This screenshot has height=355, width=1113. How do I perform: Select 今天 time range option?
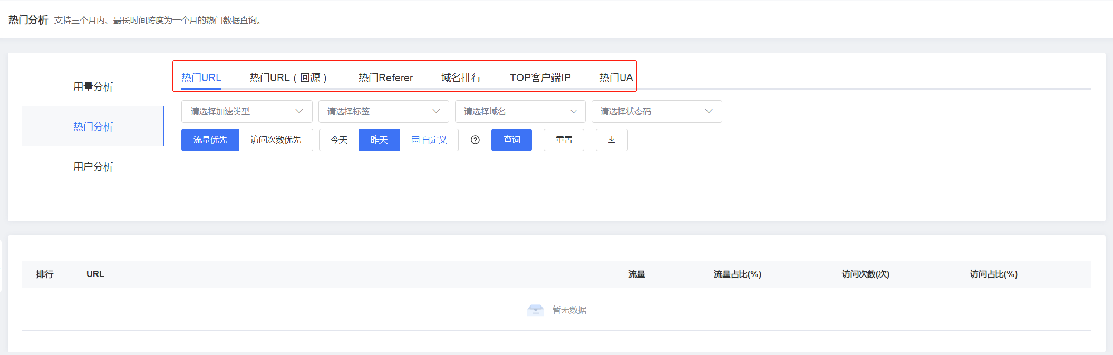click(339, 140)
